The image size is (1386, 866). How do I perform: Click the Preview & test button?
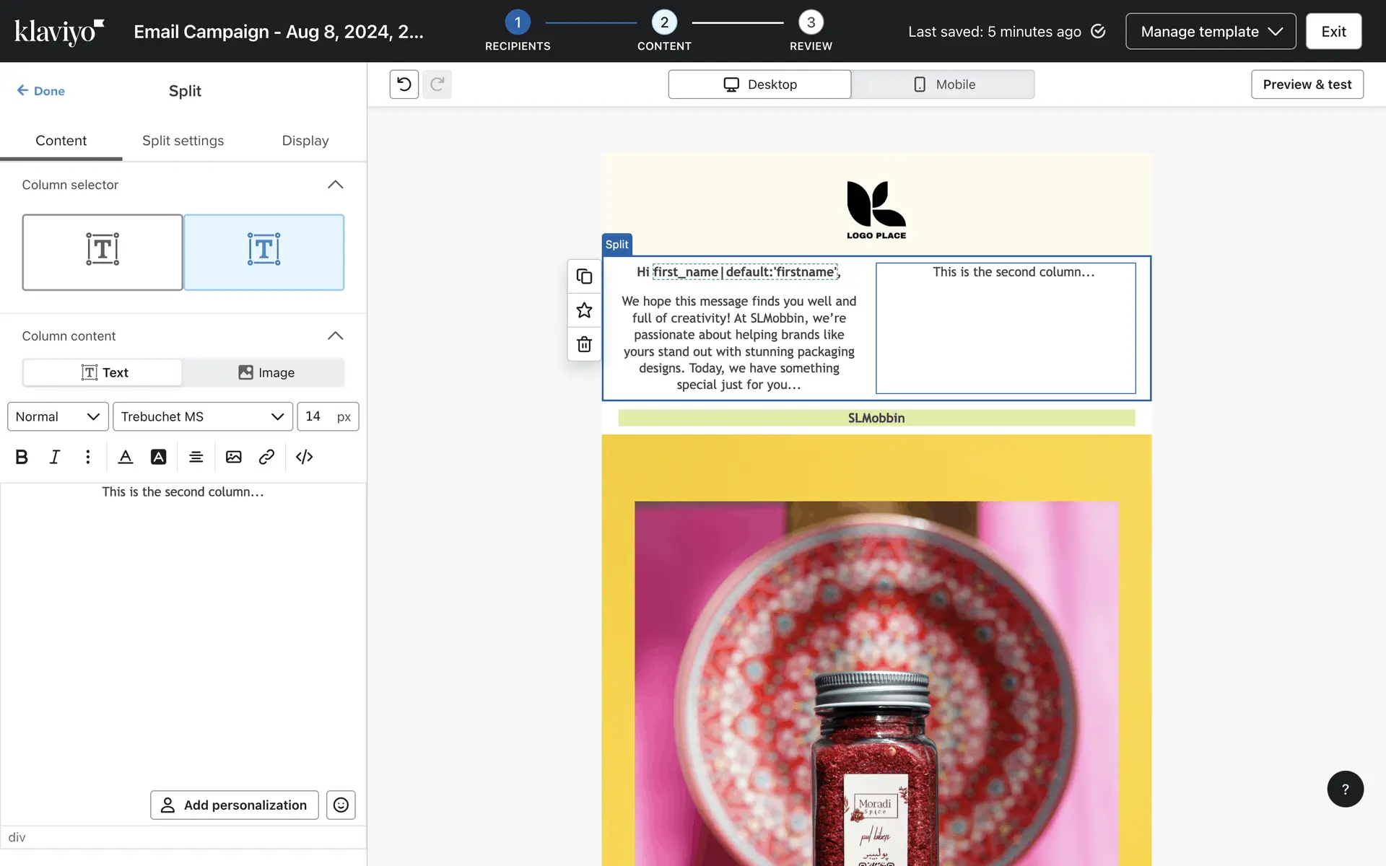1307,84
